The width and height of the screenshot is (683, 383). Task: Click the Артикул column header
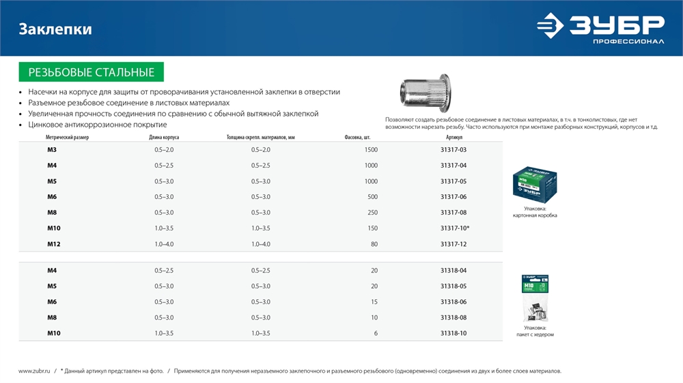(x=453, y=137)
